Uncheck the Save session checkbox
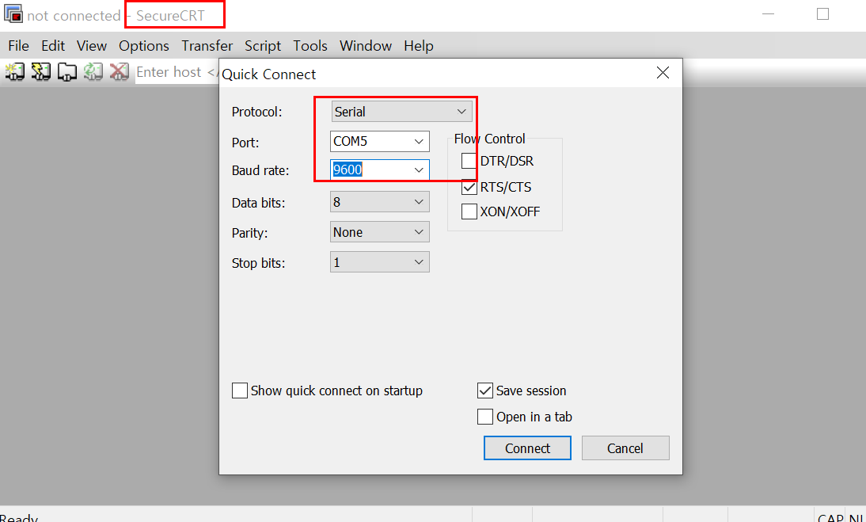 (485, 391)
